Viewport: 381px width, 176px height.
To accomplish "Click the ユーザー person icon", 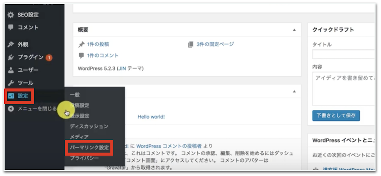I will [11, 70].
